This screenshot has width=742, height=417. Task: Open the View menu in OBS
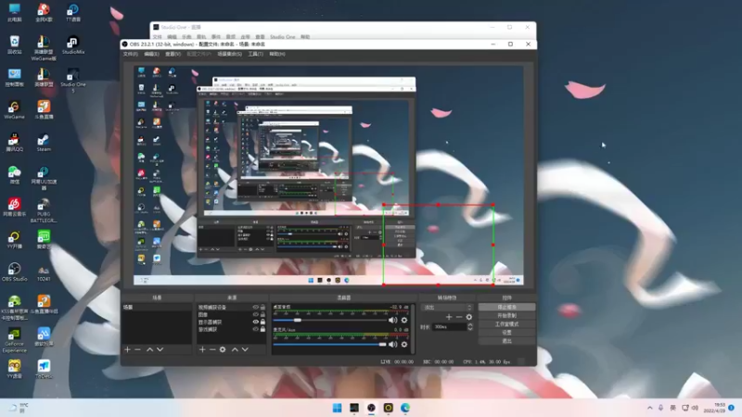(173, 54)
